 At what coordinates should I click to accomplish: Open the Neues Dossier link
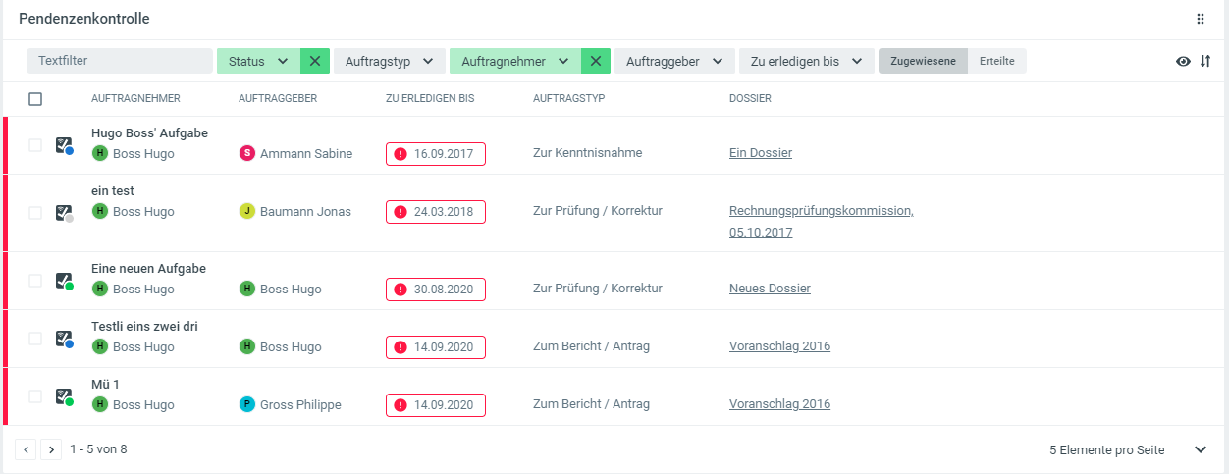[770, 289]
